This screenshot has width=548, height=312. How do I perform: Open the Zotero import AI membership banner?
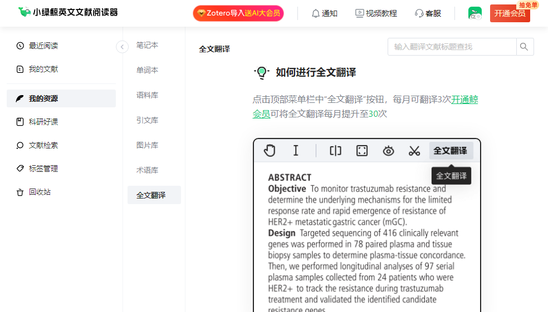click(x=238, y=13)
